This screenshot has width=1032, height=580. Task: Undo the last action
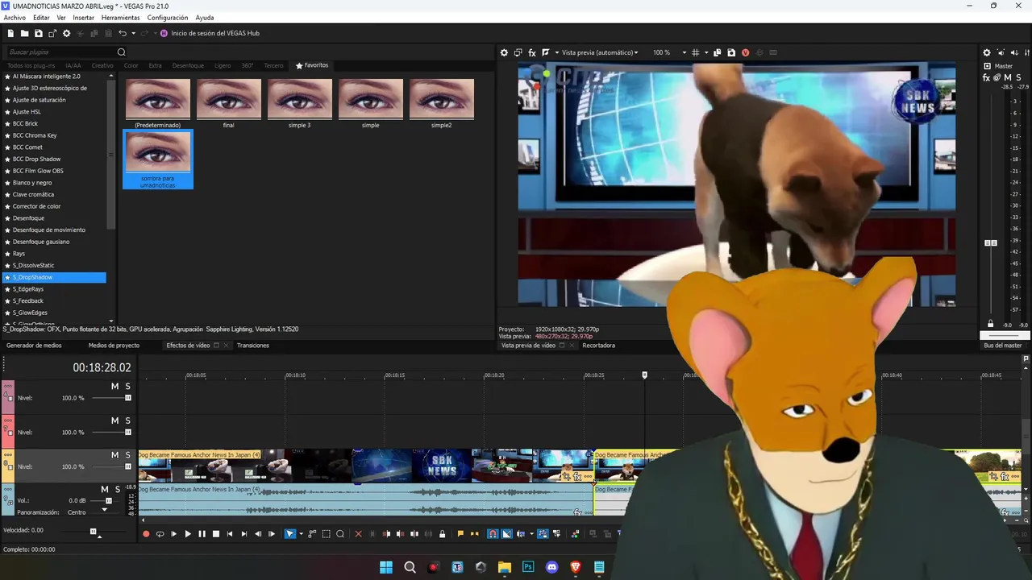click(123, 33)
